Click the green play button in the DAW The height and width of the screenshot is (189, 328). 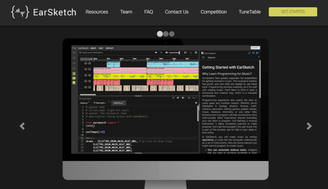[x=161, y=53]
